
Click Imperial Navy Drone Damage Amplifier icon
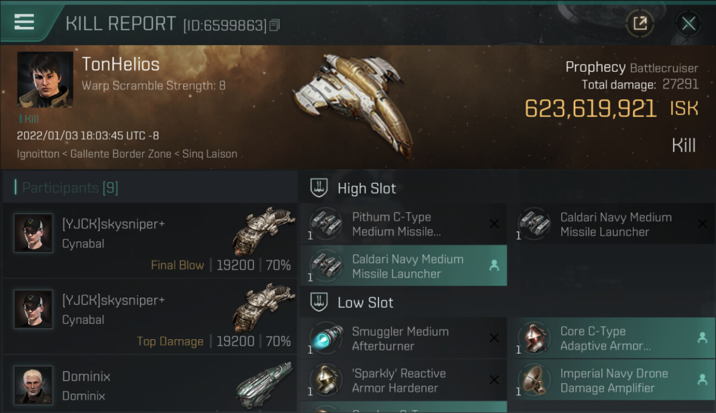click(533, 380)
